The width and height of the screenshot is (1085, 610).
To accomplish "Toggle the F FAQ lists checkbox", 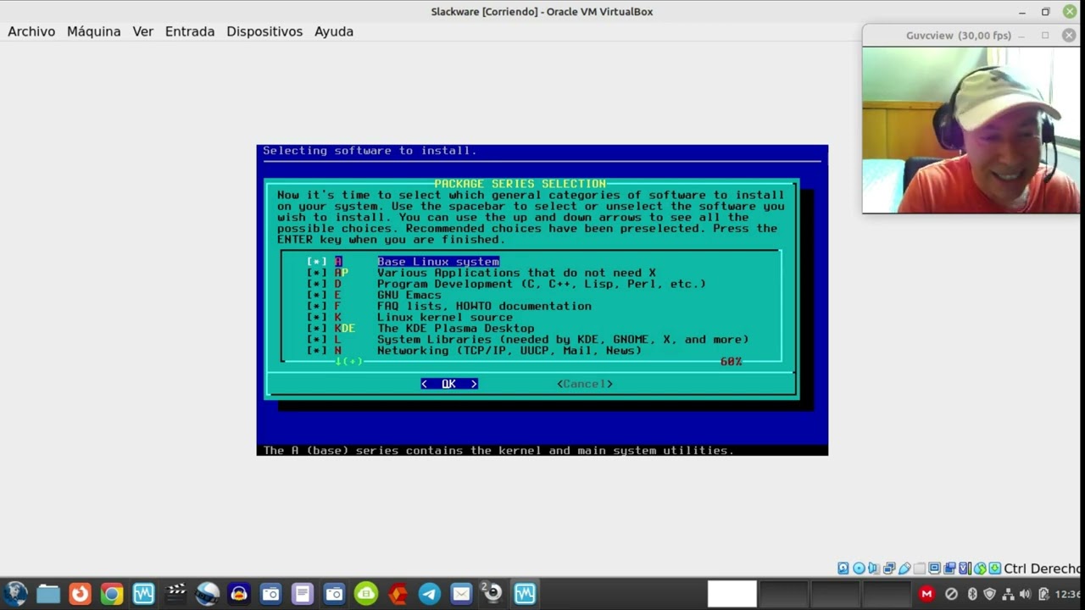I will [316, 306].
